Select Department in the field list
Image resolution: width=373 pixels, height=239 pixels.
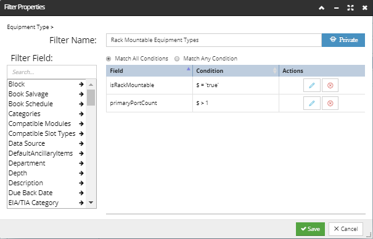coord(27,163)
